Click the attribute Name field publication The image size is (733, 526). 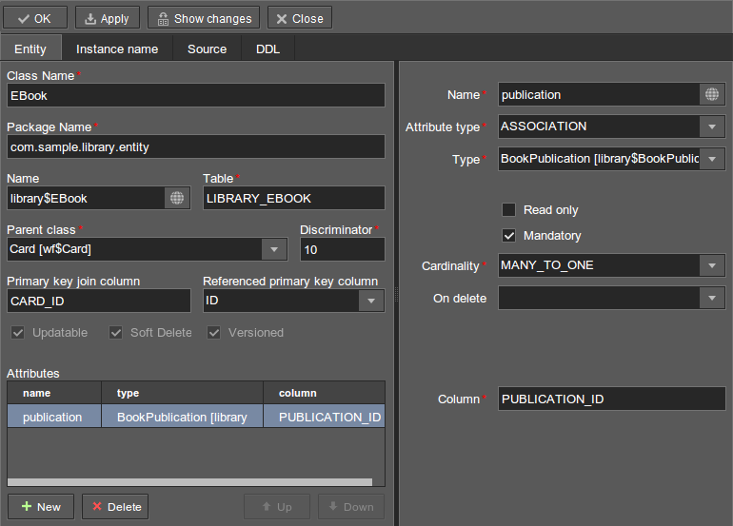[x=599, y=95]
